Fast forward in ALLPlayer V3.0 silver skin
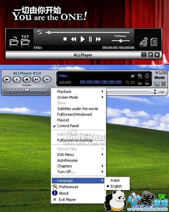The width and height of the screenshot is (169, 212). [x=47, y=79]
